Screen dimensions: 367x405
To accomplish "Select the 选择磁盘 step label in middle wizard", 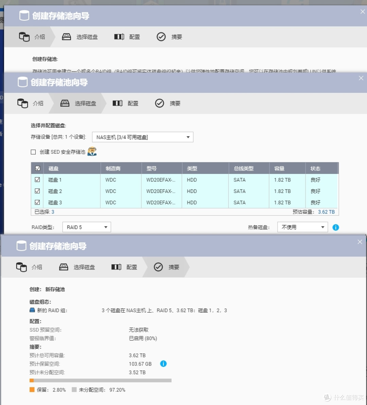I will point(86,103).
